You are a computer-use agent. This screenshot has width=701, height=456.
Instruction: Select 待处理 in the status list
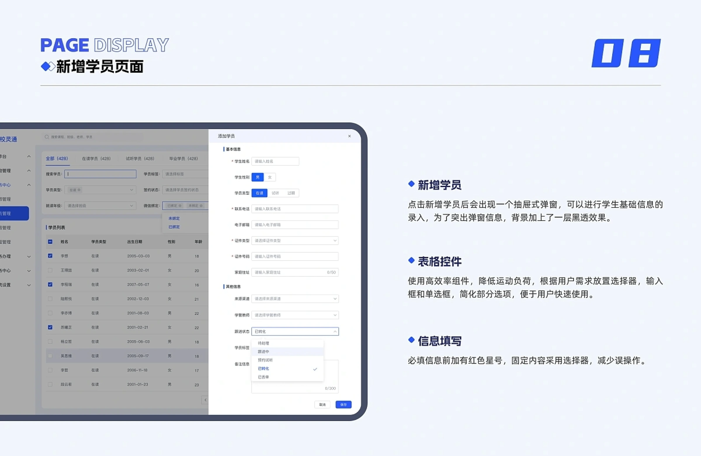pos(287,343)
